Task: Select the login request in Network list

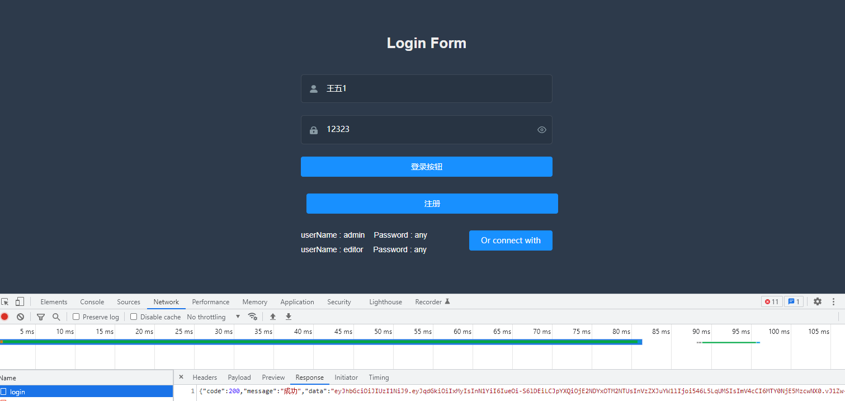Action: click(17, 391)
